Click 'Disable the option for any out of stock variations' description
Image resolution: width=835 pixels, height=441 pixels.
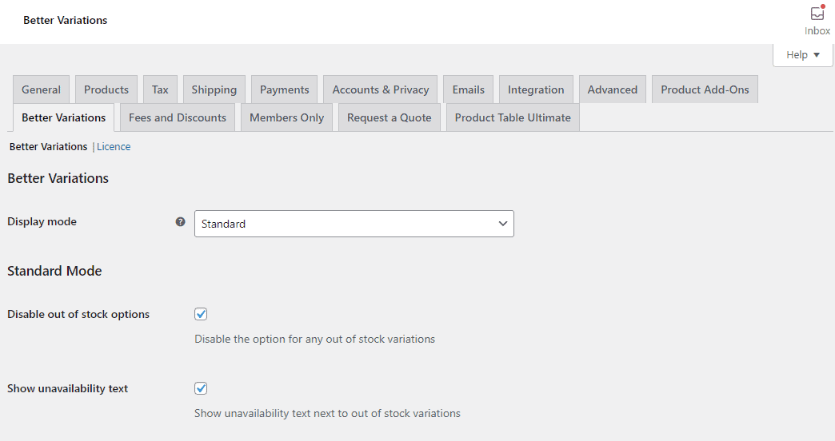coord(314,339)
